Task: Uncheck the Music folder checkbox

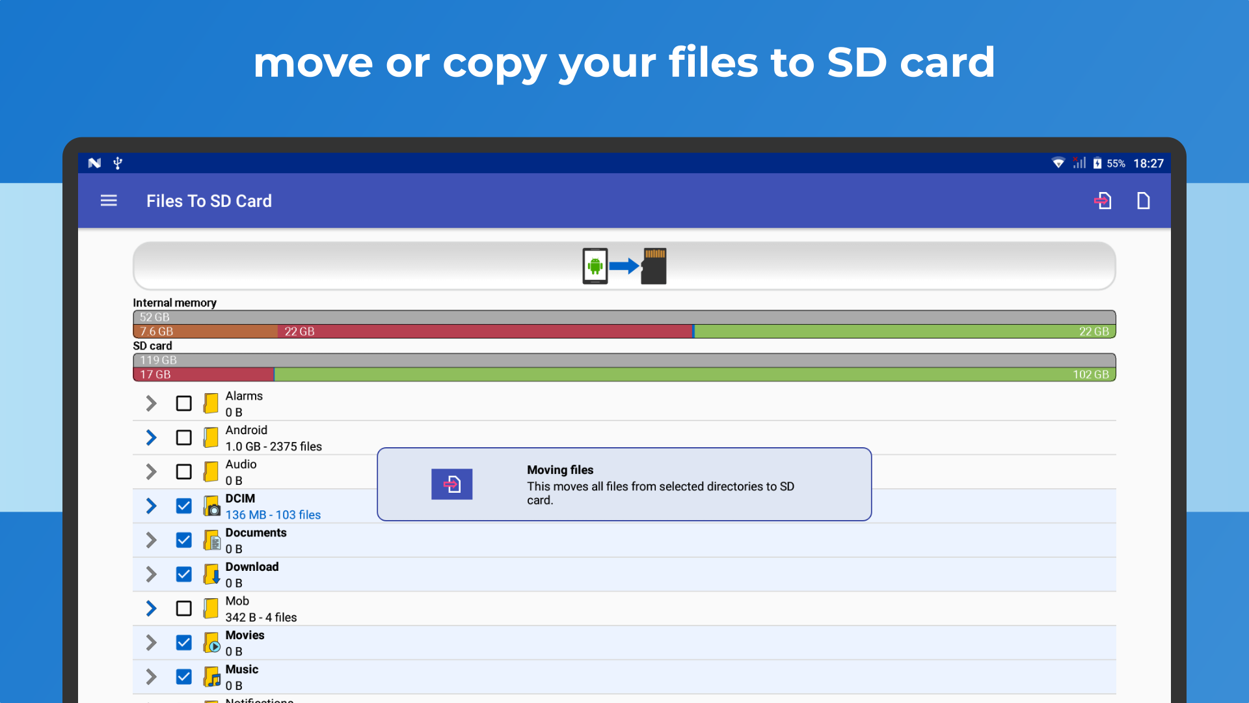Action: [184, 677]
